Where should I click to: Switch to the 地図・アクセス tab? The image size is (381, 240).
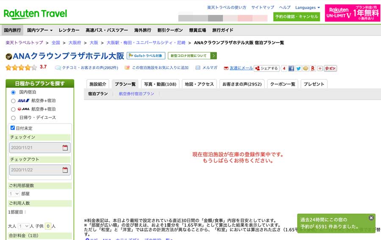(199, 84)
